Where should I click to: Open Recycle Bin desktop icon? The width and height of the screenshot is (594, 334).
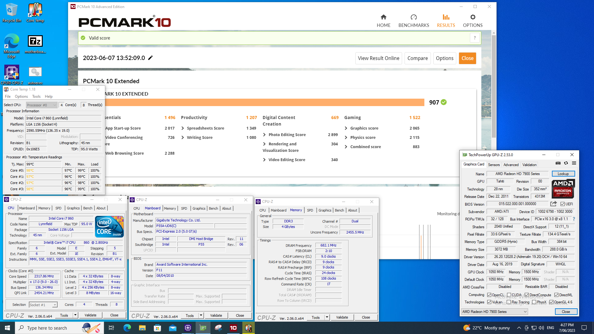(11, 13)
